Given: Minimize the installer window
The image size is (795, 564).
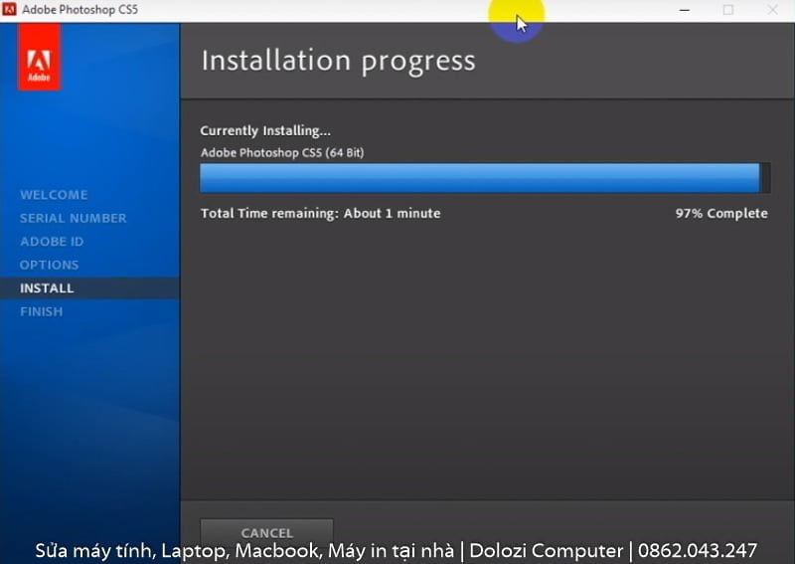Looking at the screenshot, I should point(683,10).
